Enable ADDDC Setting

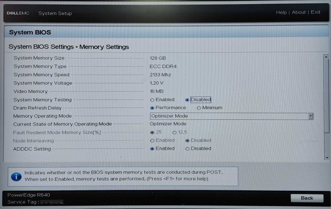tap(152, 149)
